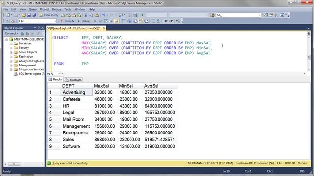Image resolution: width=314 pixels, height=176 pixels.
Task: Switch to the Messages tab
Action: coord(74,80)
